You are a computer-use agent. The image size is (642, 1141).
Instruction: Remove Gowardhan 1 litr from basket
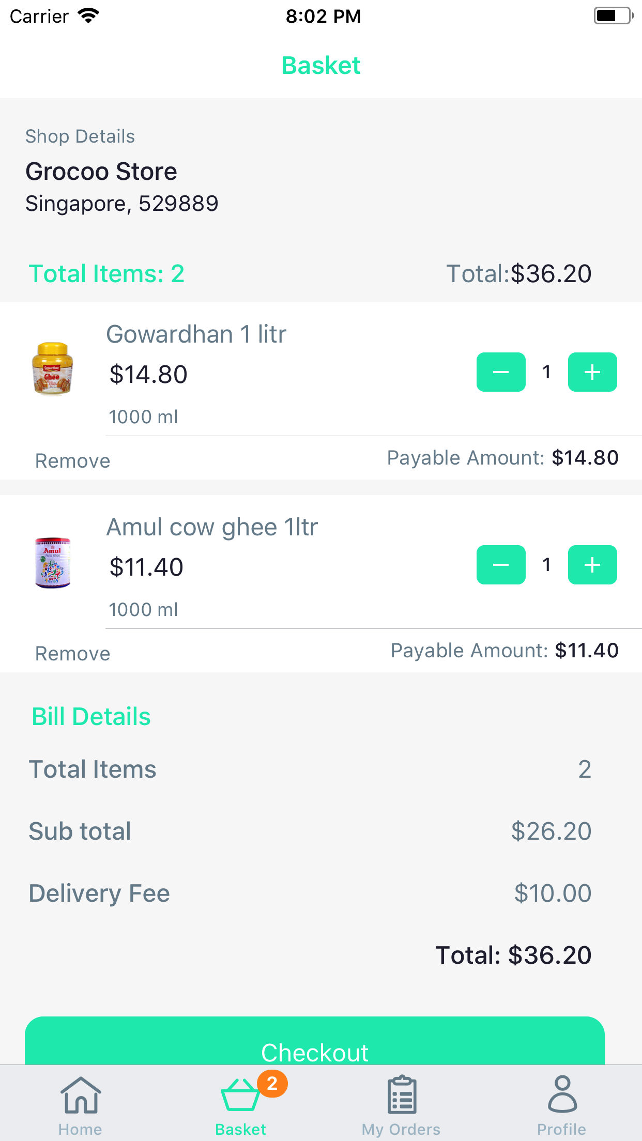(x=73, y=461)
